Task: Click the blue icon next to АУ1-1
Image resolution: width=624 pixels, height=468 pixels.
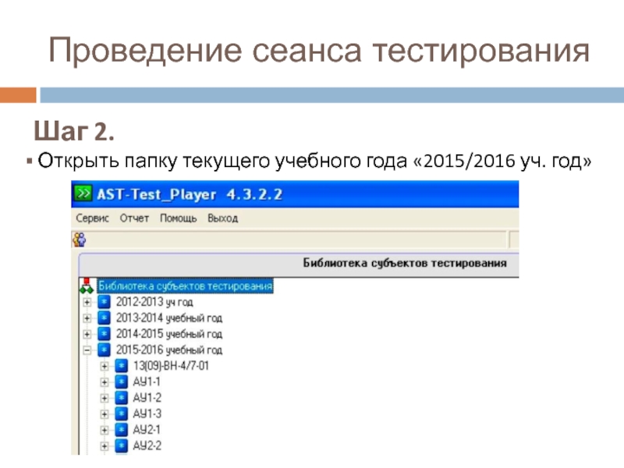Action: point(122,381)
